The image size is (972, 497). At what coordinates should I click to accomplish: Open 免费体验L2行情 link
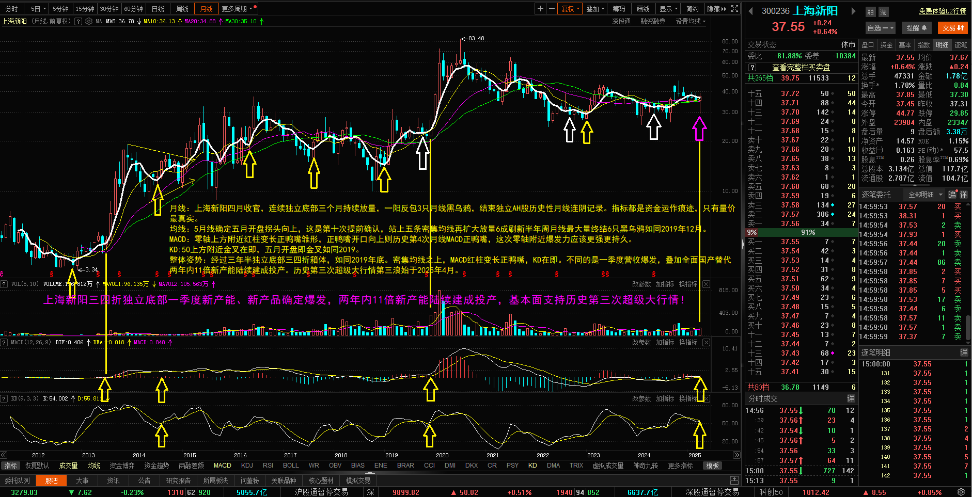click(943, 11)
